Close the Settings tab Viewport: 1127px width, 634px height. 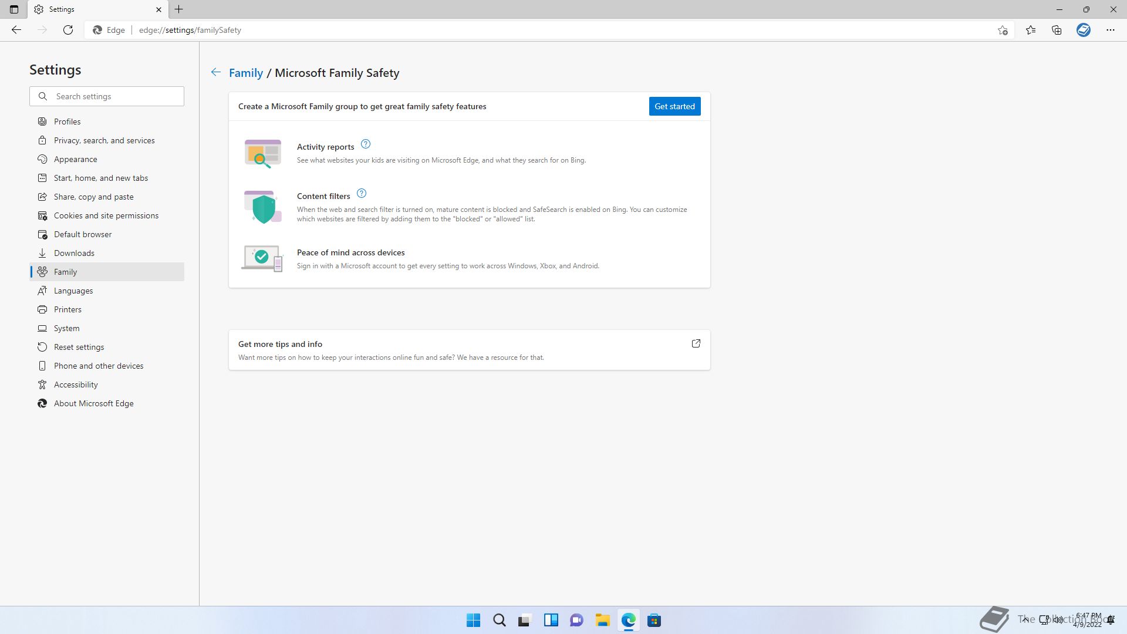click(x=158, y=9)
